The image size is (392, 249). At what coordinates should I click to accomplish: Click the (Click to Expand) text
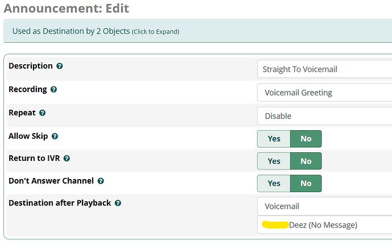pyautogui.click(x=156, y=32)
